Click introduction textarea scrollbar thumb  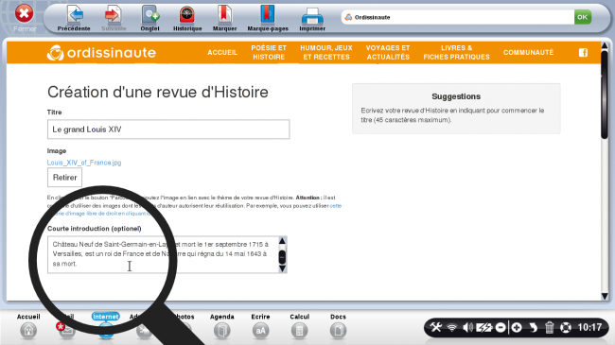[282, 257]
